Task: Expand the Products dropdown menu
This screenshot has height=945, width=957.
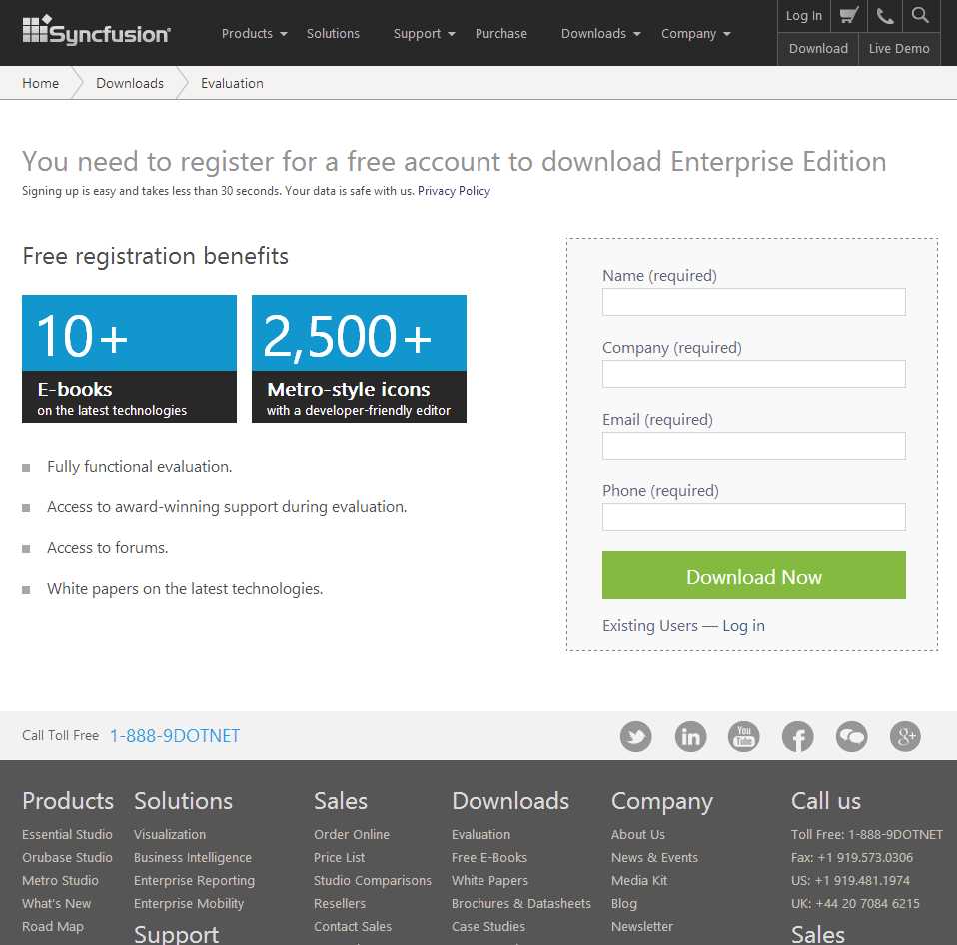Action: click(248, 33)
